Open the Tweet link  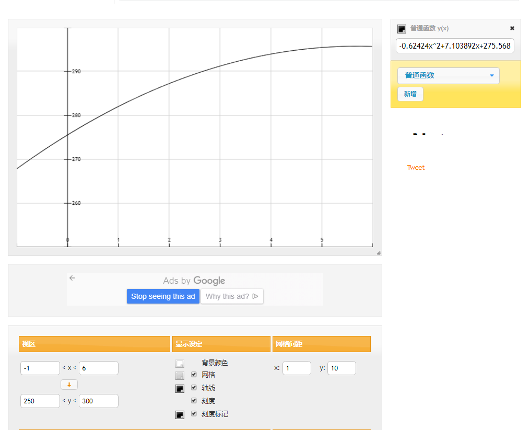pyautogui.click(x=416, y=168)
